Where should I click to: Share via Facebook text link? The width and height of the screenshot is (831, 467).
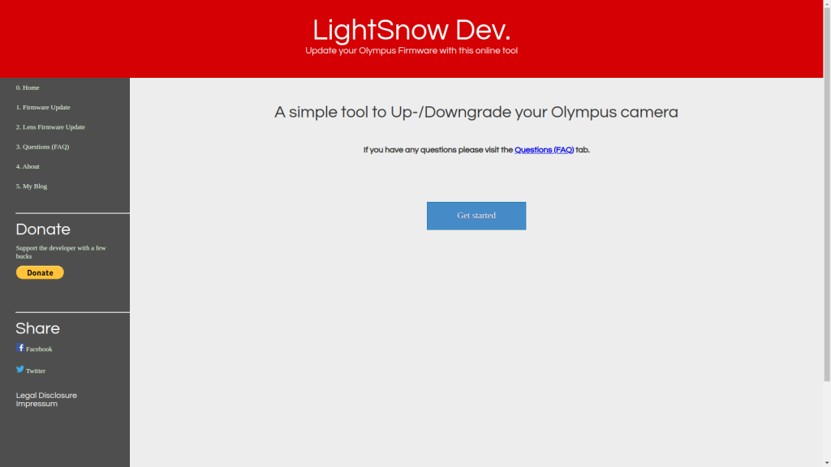(39, 349)
